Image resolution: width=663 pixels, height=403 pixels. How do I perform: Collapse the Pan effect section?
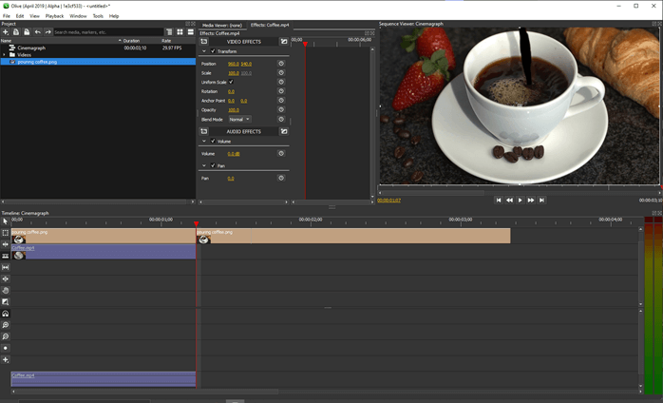tap(203, 166)
